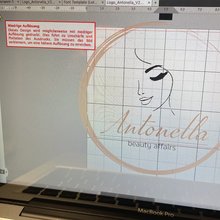This screenshot has width=220, height=220.
Task: Select the 'beauty affairs' text object
Action: coord(152,145)
